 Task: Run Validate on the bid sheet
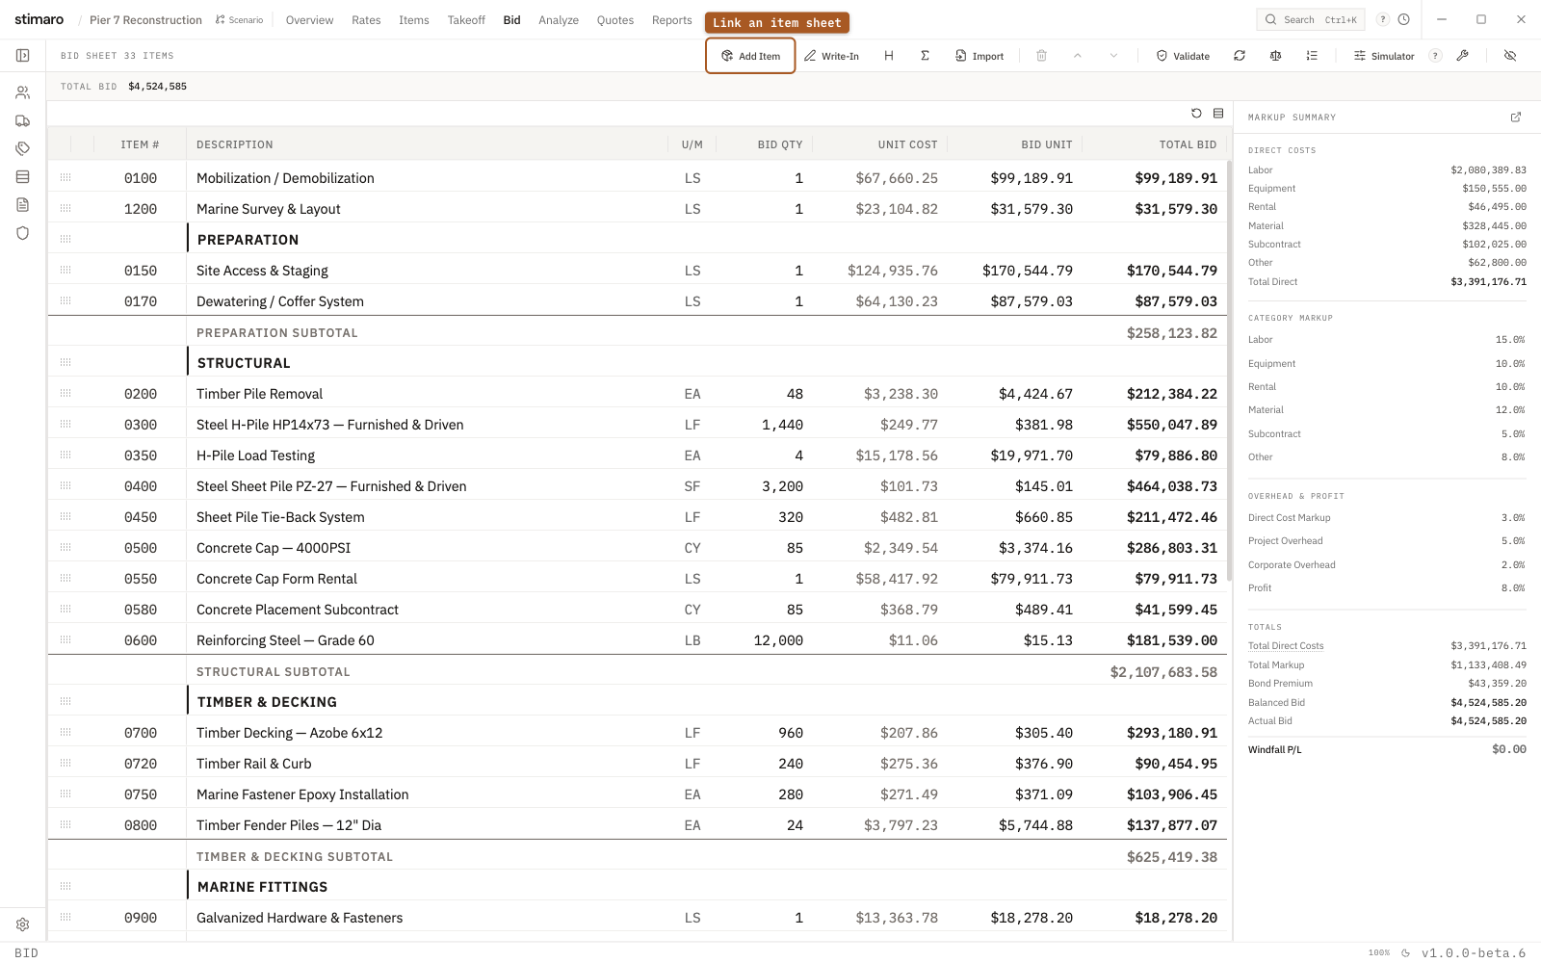[x=1183, y=56]
